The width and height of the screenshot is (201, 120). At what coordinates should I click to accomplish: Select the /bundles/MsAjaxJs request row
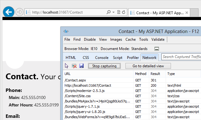[132, 101]
